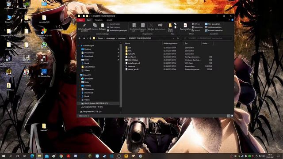Open the red Datei tab
Viewport: 283px width, 159px height.
tap(80, 20)
